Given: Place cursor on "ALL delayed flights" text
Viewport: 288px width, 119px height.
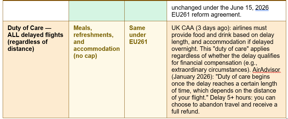Looking at the screenshot, I should pyautogui.click(x=35, y=35).
